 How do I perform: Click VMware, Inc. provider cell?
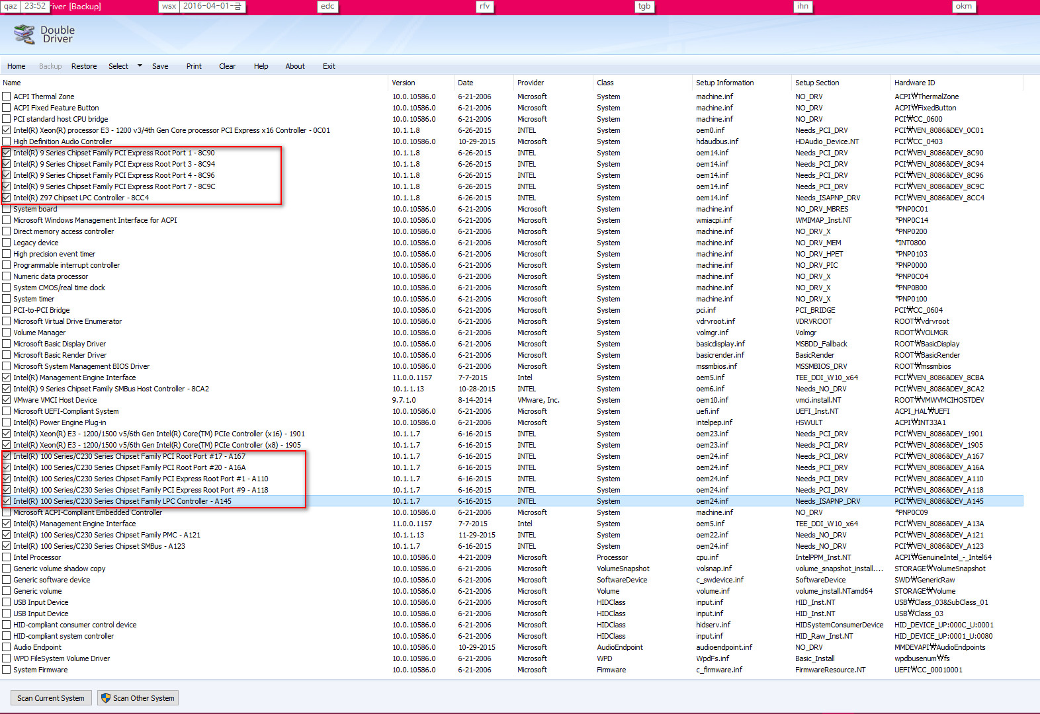538,400
